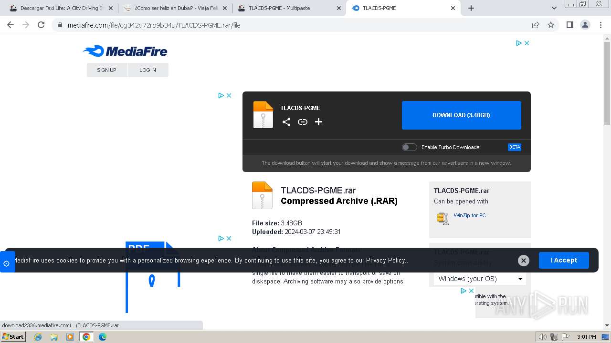Open the tab search chevron
Image resolution: width=611 pixels, height=343 pixels.
pos(554,8)
